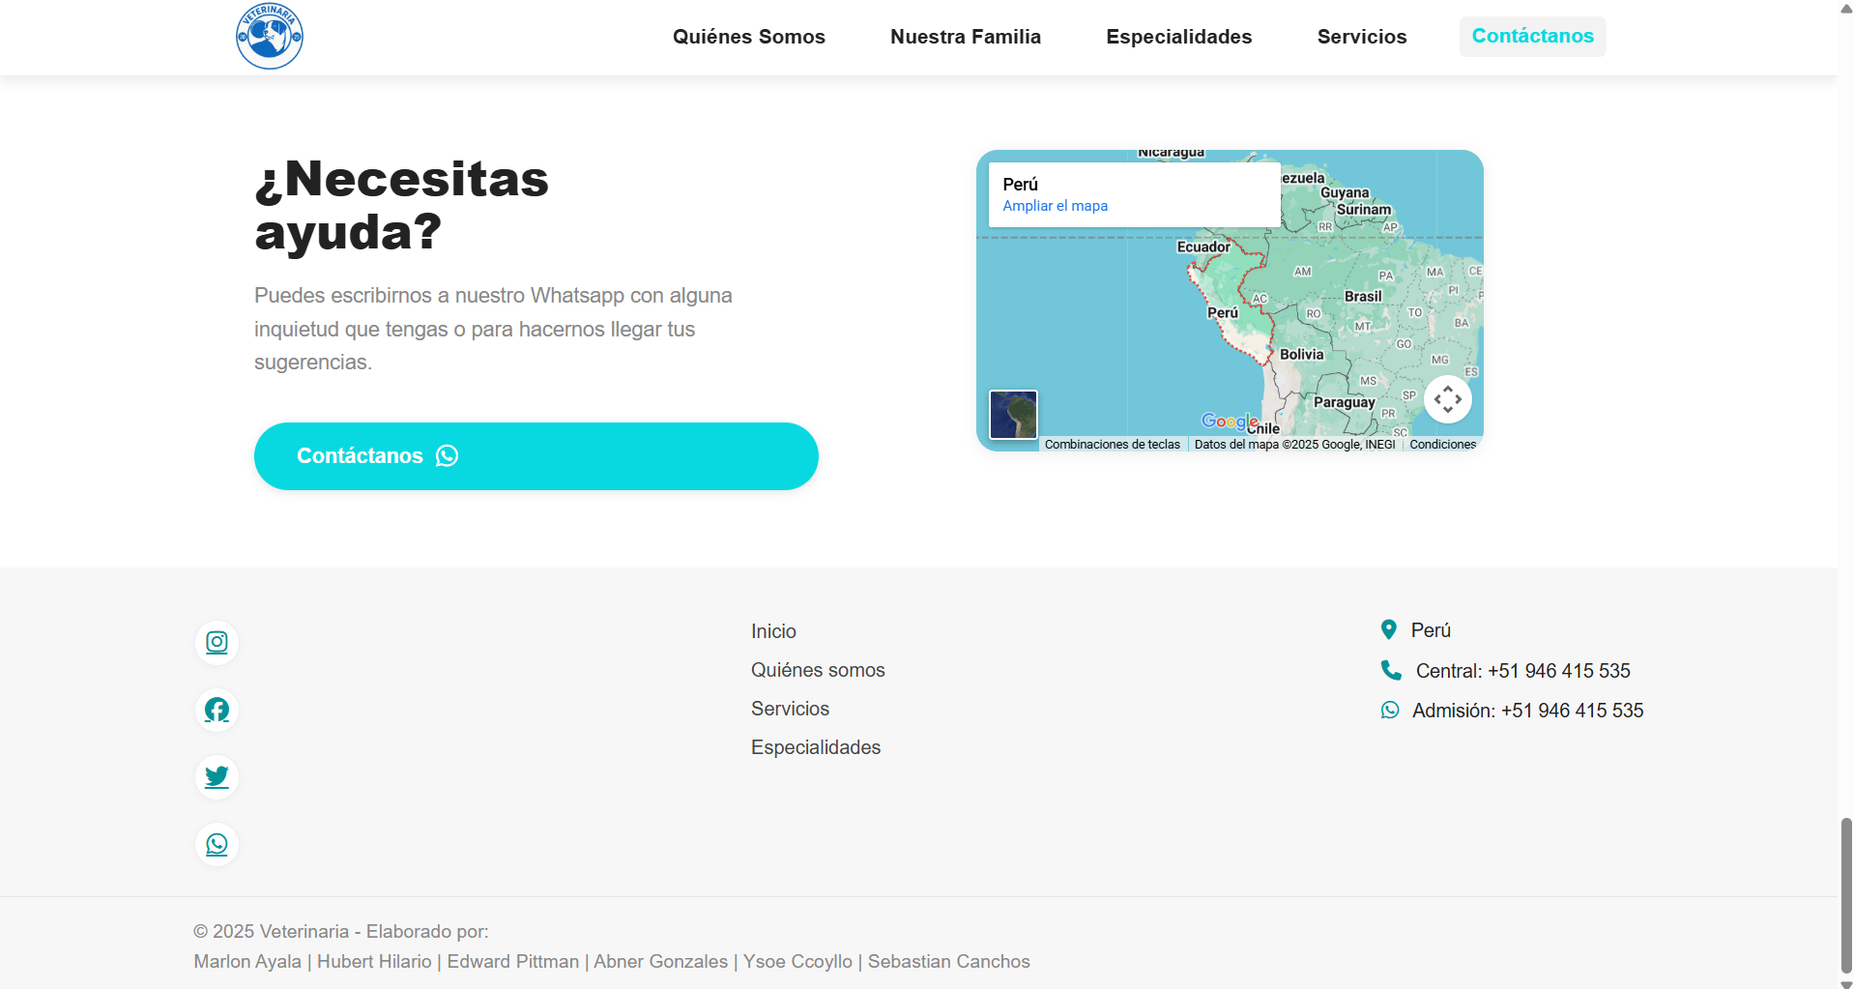Click Ampliar el mapa link
Viewport: 1854px width, 989px height.
pyautogui.click(x=1056, y=206)
